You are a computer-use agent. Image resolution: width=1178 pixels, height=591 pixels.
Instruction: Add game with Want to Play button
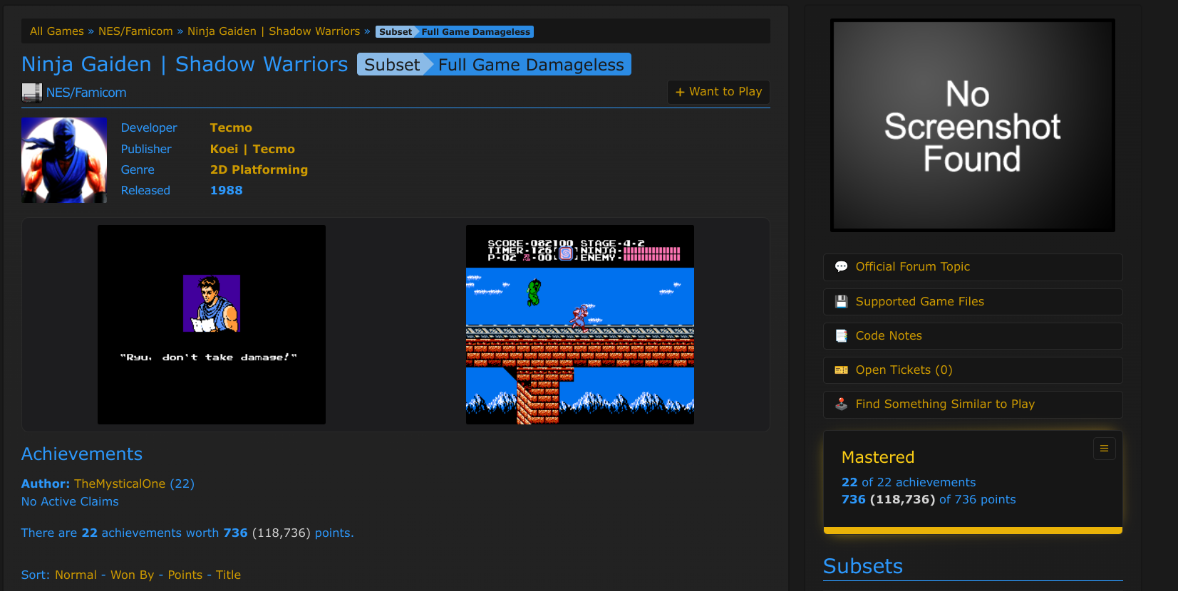tap(718, 92)
